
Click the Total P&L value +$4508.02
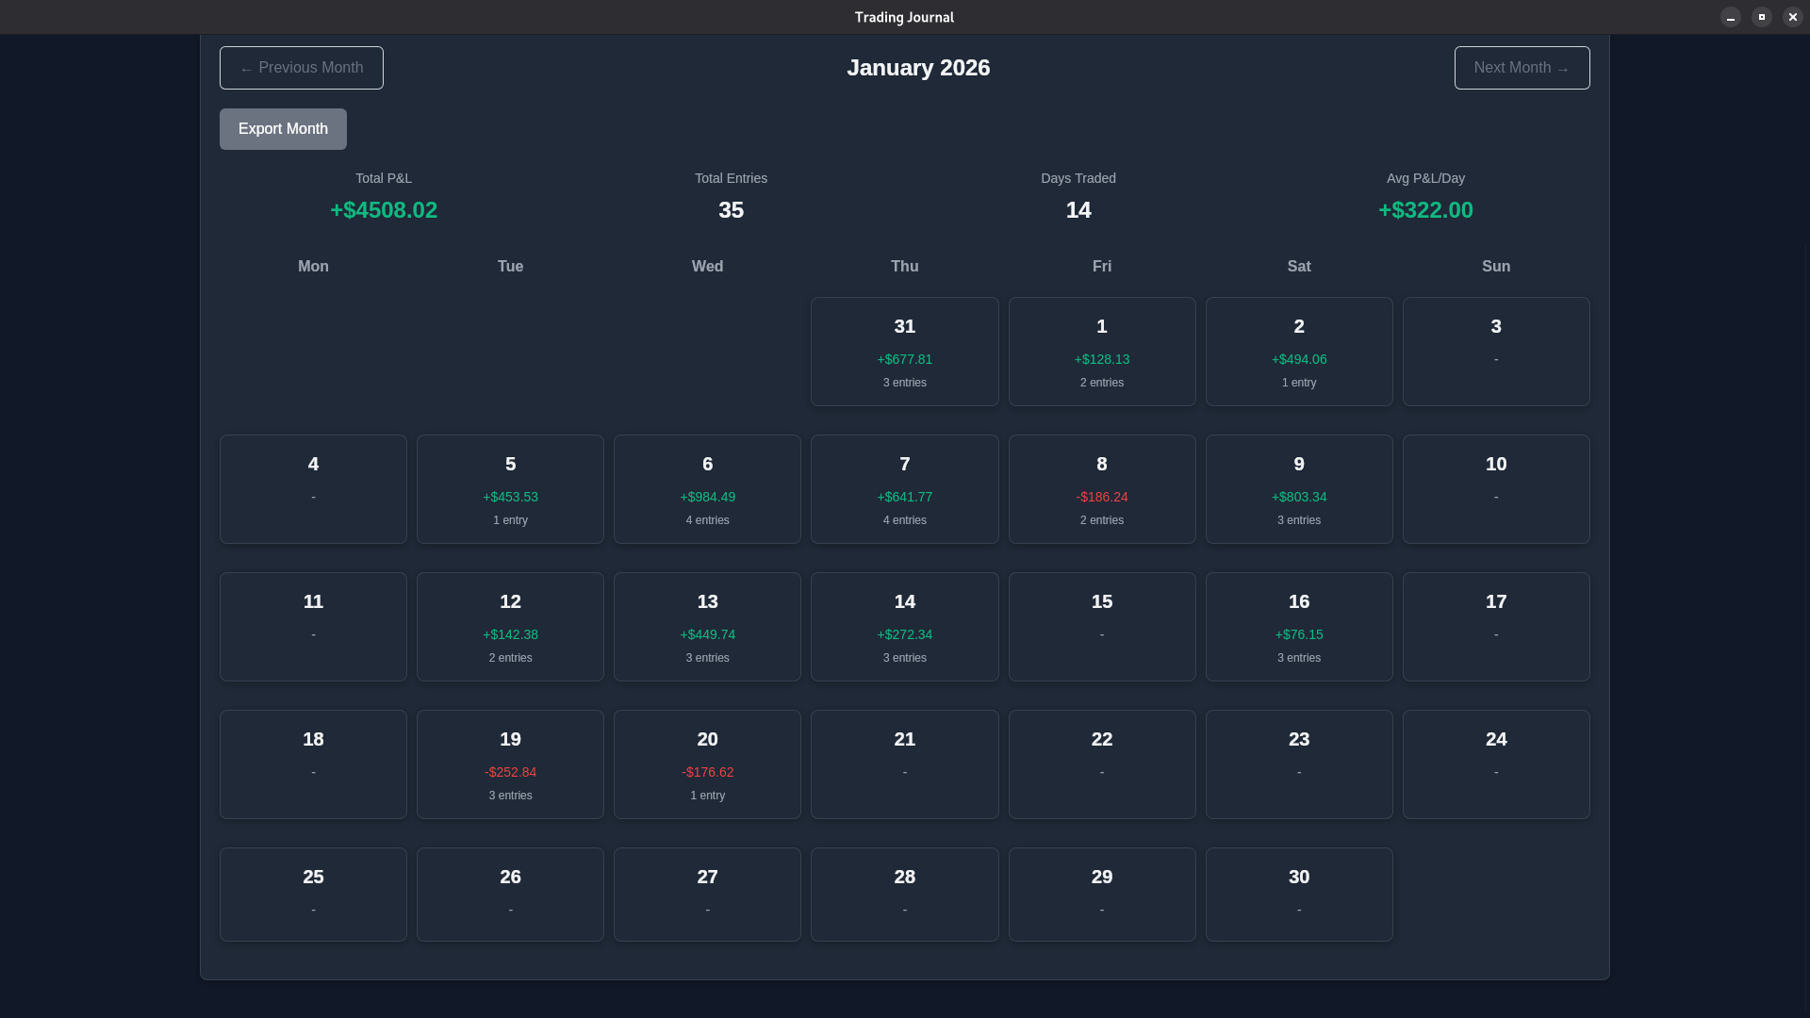click(383, 210)
